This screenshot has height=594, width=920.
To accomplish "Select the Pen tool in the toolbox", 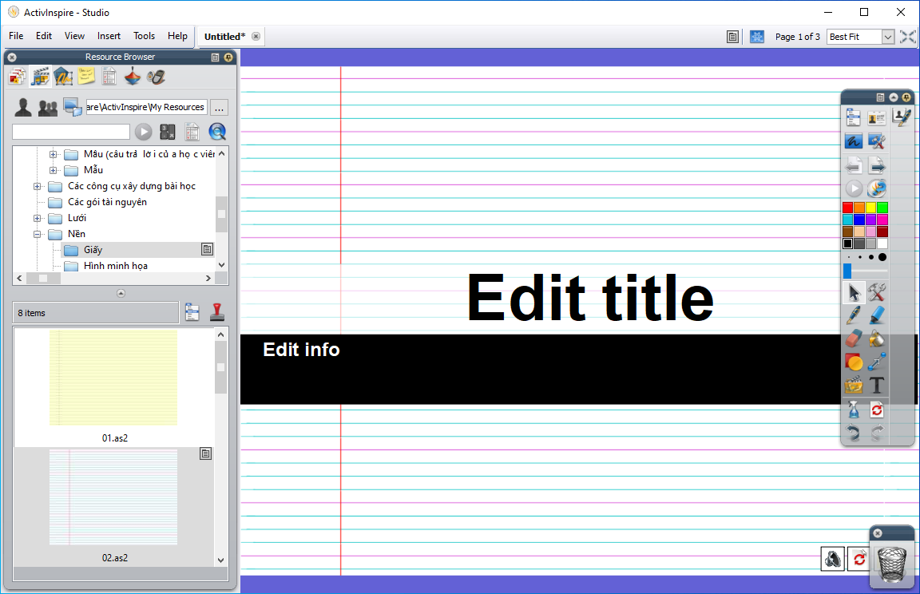I will 854,315.
